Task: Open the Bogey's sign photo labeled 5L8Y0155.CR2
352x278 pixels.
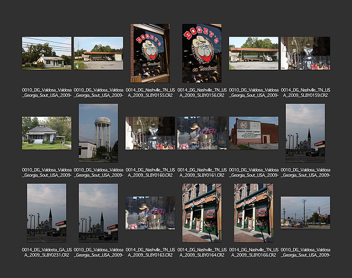Action: point(150,53)
